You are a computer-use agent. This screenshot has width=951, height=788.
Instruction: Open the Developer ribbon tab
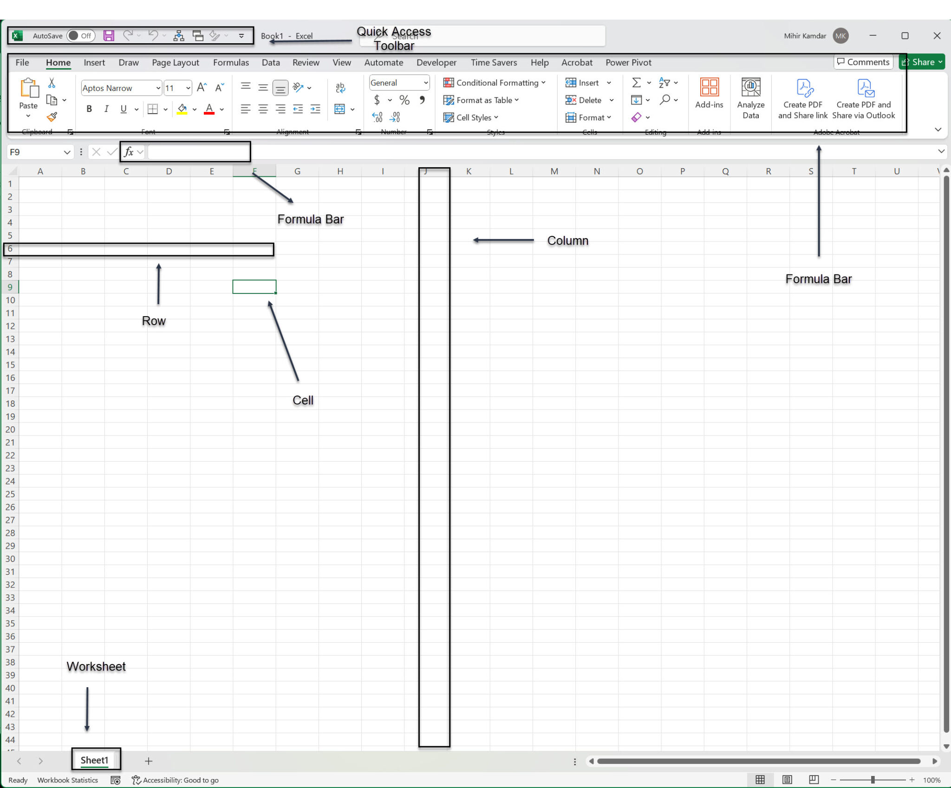(436, 62)
